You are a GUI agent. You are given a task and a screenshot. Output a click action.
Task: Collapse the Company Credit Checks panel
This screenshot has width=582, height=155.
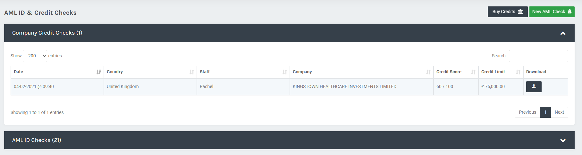(x=563, y=33)
